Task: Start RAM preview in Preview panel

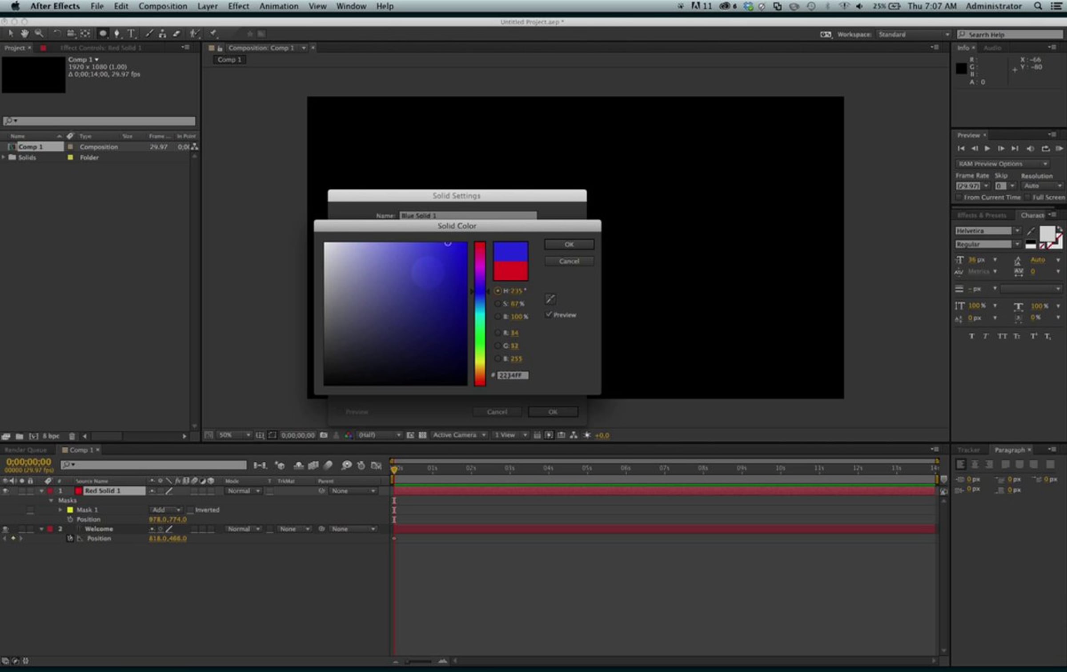Action: 1059,149
